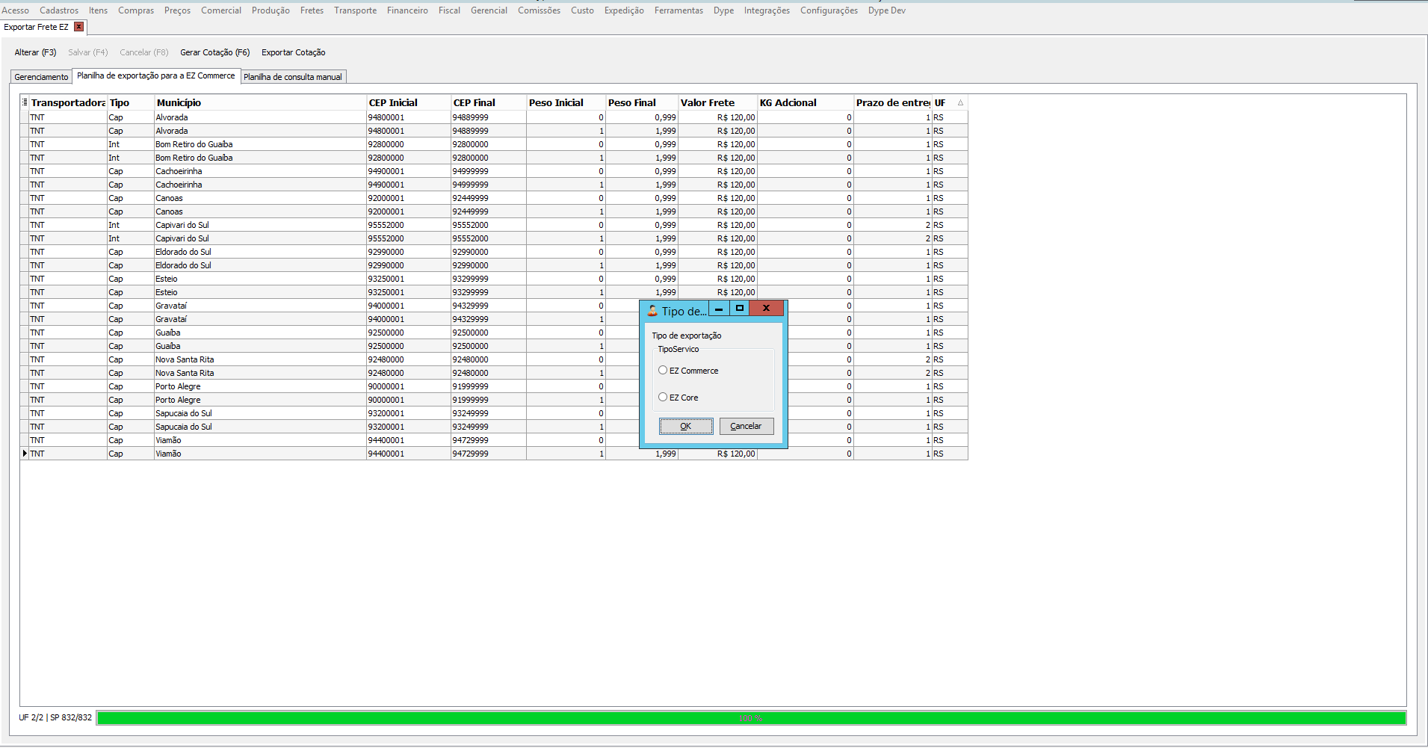Click the current row indicator at last Viamão row
This screenshot has width=1428, height=748.
[x=25, y=454]
